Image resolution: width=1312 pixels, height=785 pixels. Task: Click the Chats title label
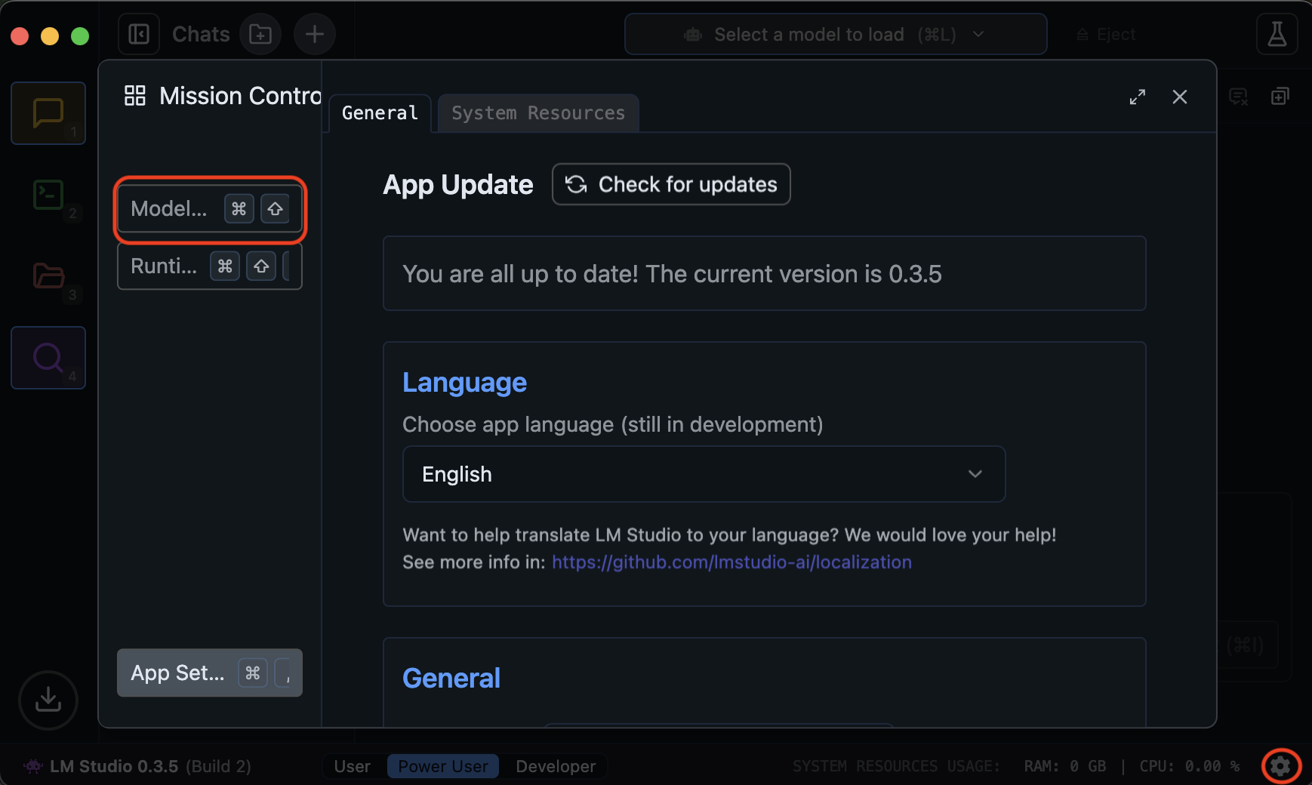coord(201,34)
